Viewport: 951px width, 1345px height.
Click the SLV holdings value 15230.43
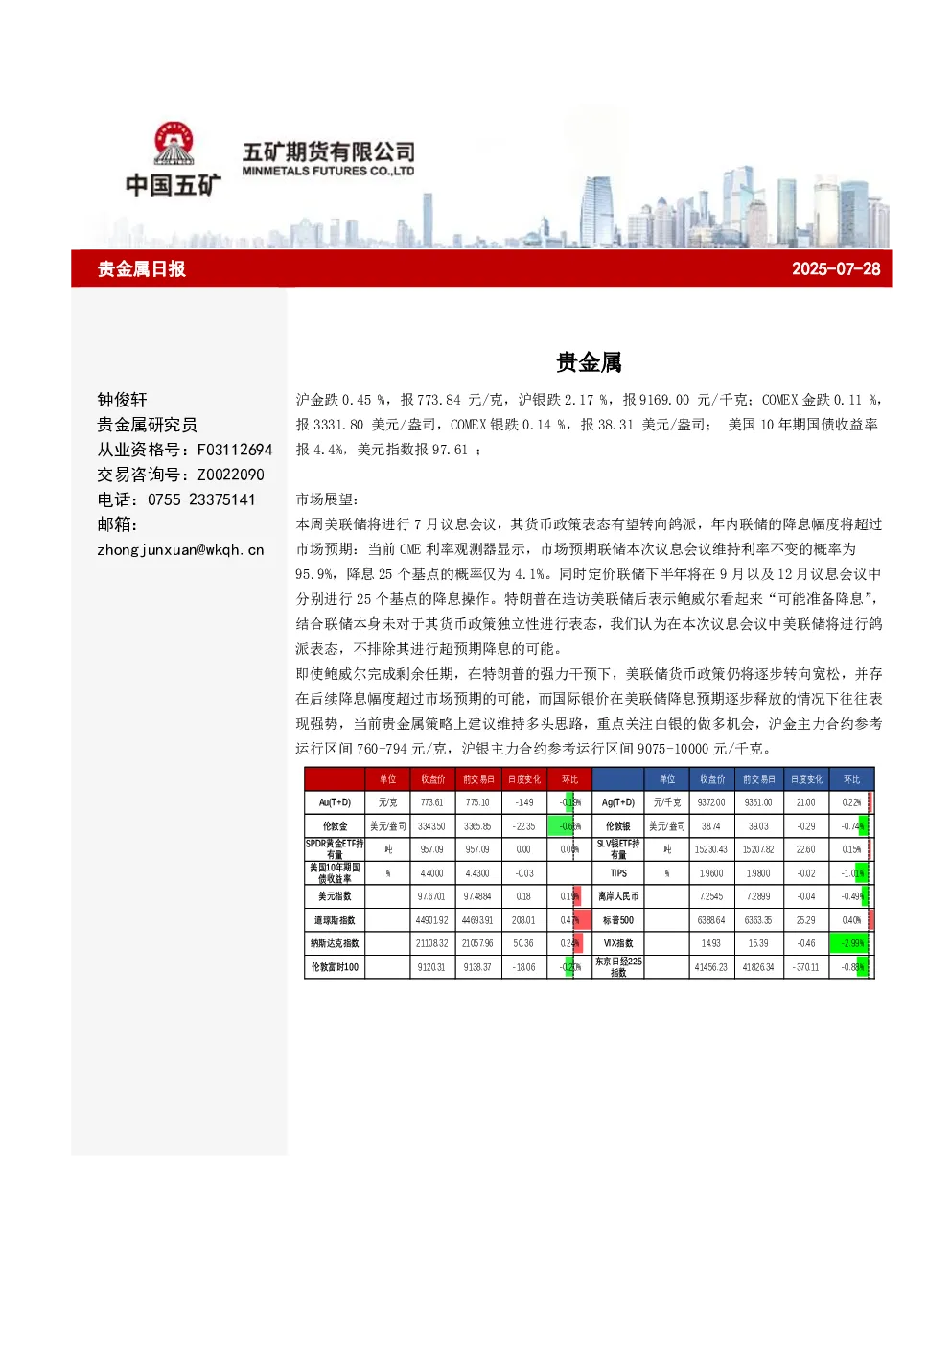[x=711, y=849]
